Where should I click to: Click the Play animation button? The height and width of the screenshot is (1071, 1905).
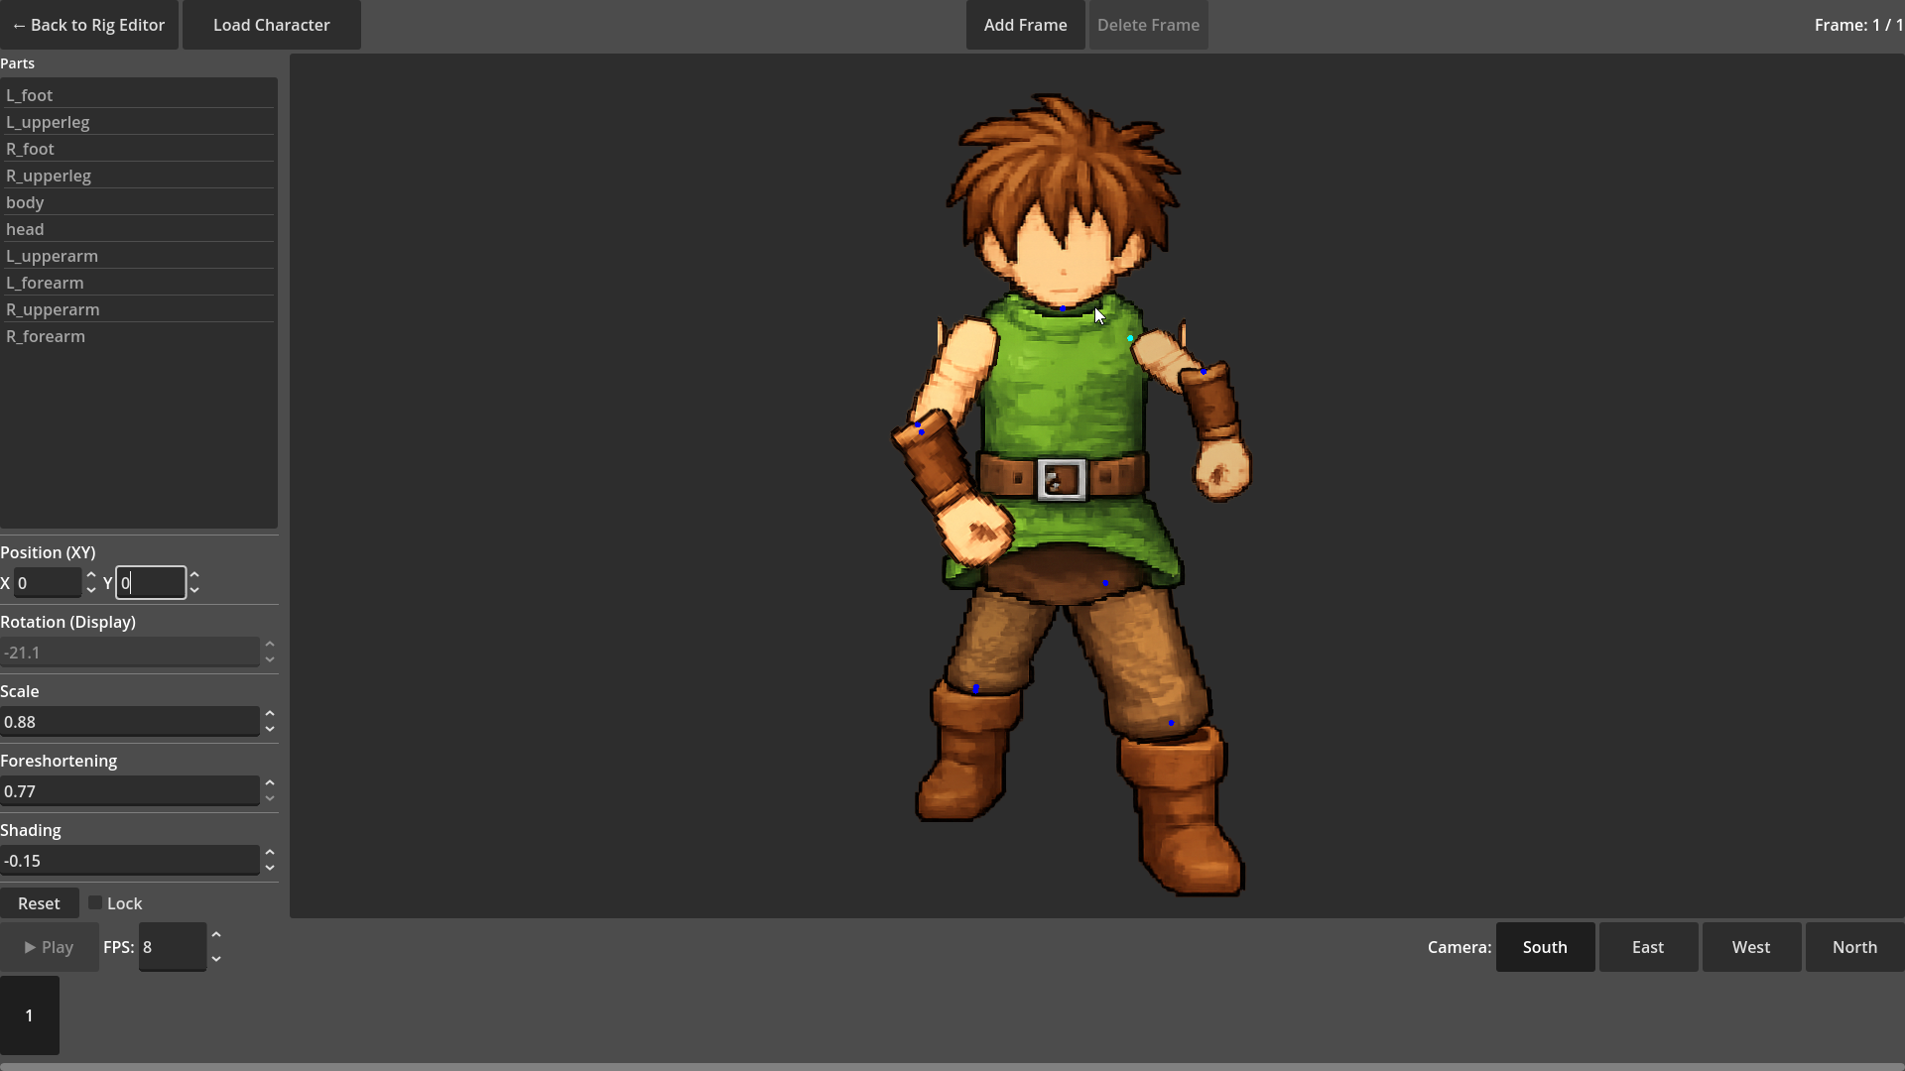pos(49,947)
